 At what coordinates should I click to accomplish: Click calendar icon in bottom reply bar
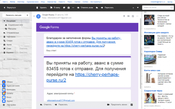[x=132, y=105]
